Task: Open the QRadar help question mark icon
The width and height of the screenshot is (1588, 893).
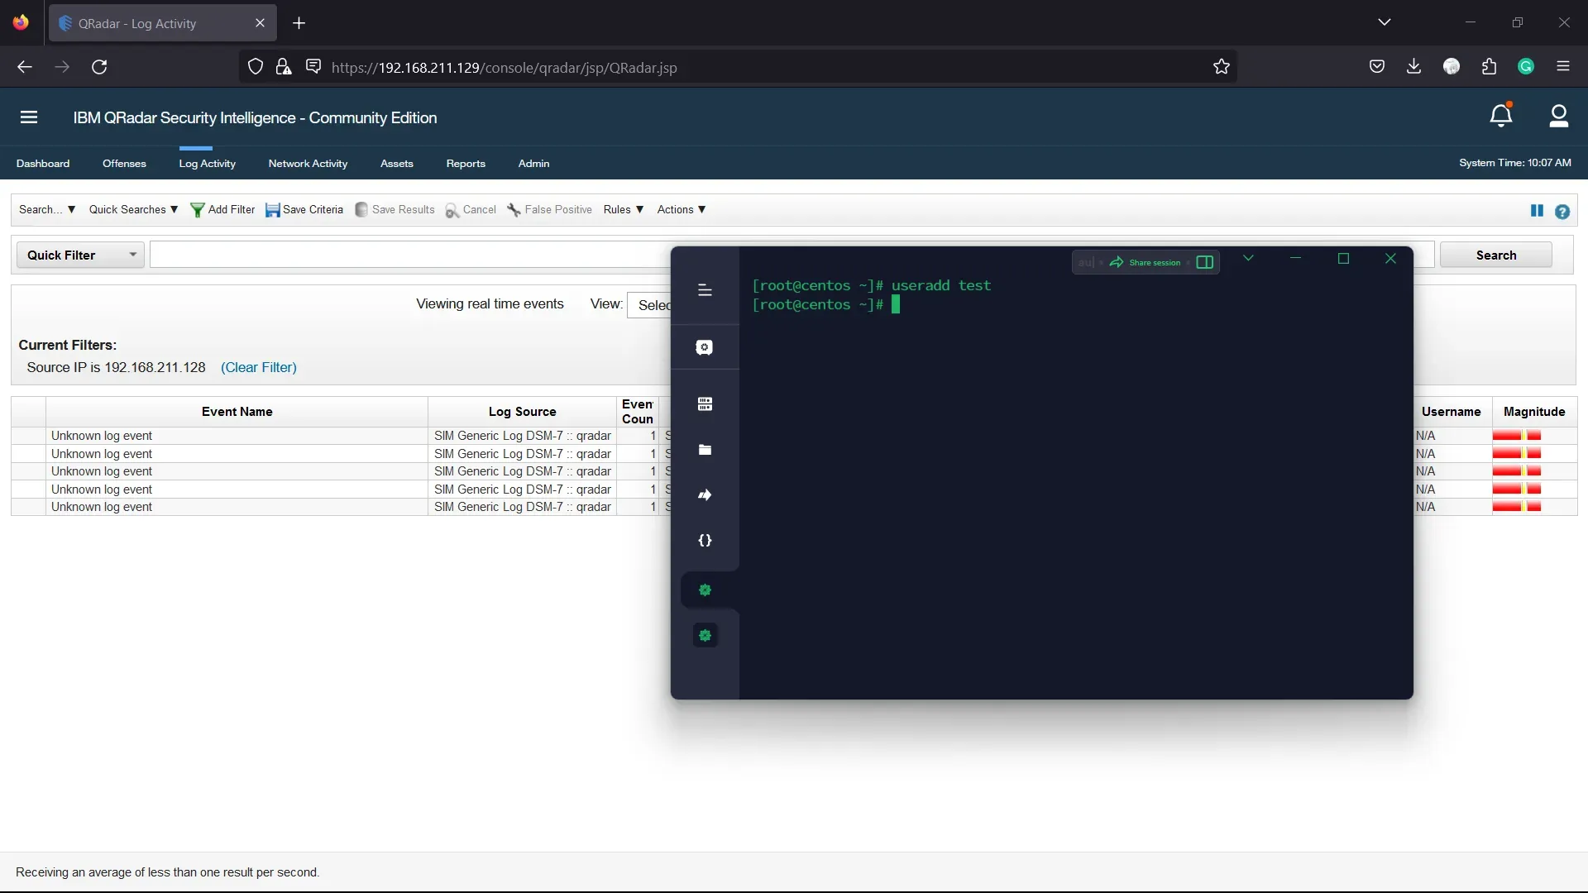Action: 1562,212
